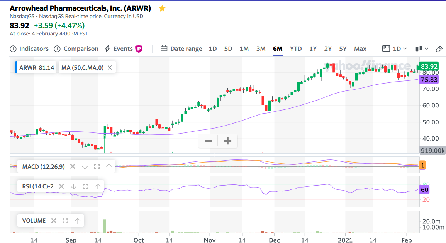Move the VOLUME panel up

click(x=77, y=221)
